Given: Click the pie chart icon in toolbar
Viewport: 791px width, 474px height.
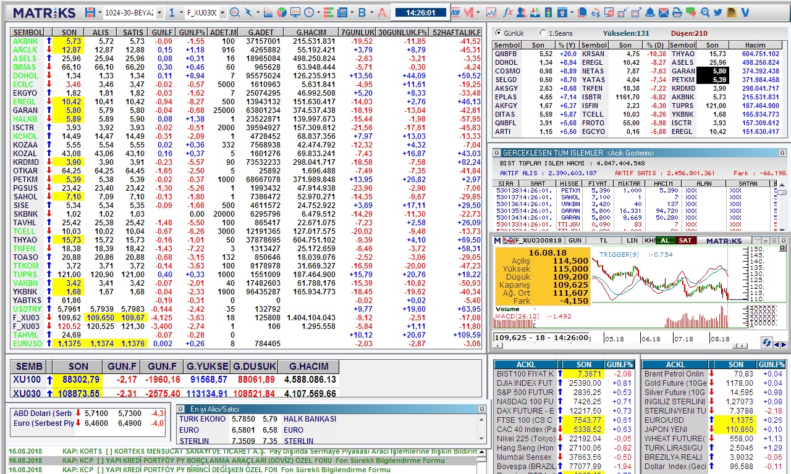Looking at the screenshot, I should pos(281,12).
